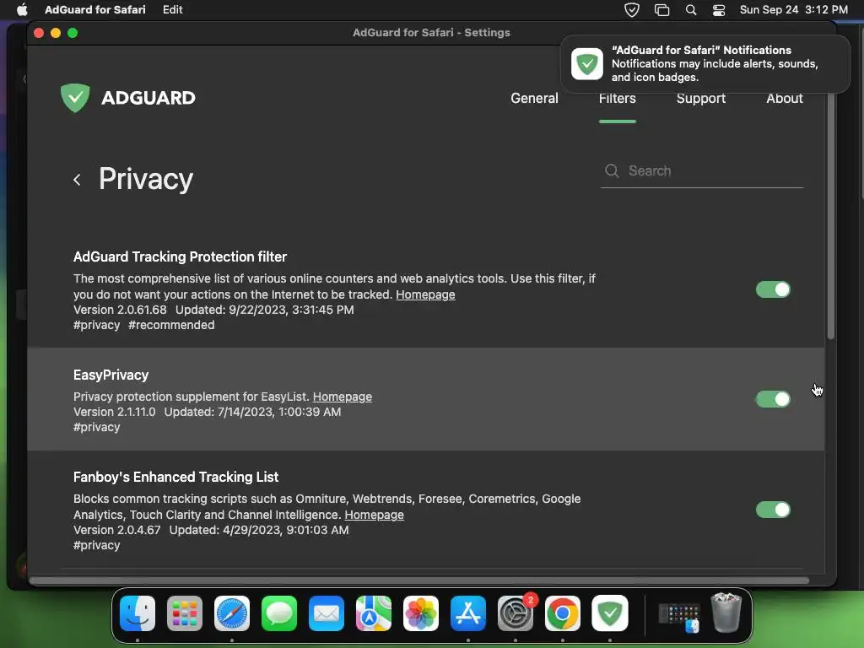864x648 pixels.
Task: Click the text Version 2.0.4.67
Action: (116, 530)
